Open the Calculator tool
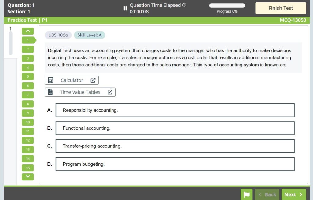This screenshot has height=200, width=313. tap(72, 80)
